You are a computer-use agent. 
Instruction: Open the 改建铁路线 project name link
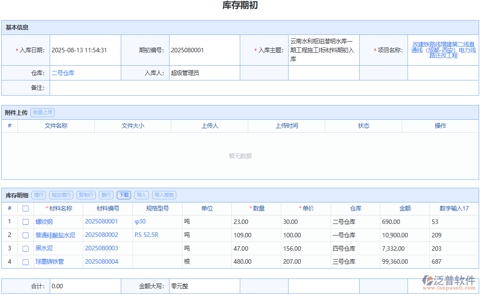(x=443, y=50)
